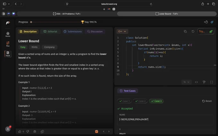Click the trophy Day 199/74 marker
The width and height of the screenshot is (218, 136).
click(x=89, y=22)
